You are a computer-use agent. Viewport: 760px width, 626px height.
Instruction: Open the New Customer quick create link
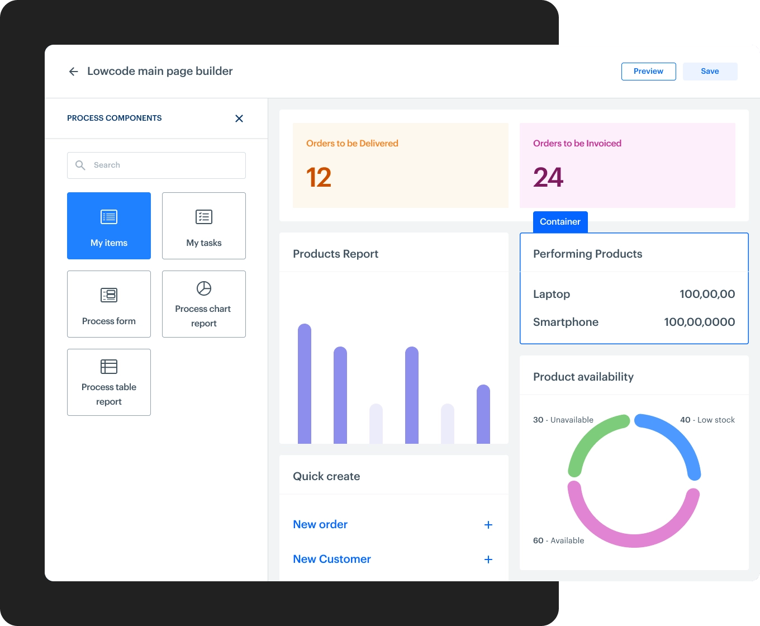[x=332, y=559]
